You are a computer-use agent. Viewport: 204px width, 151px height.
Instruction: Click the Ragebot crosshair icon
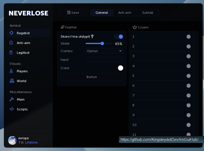point(12,33)
